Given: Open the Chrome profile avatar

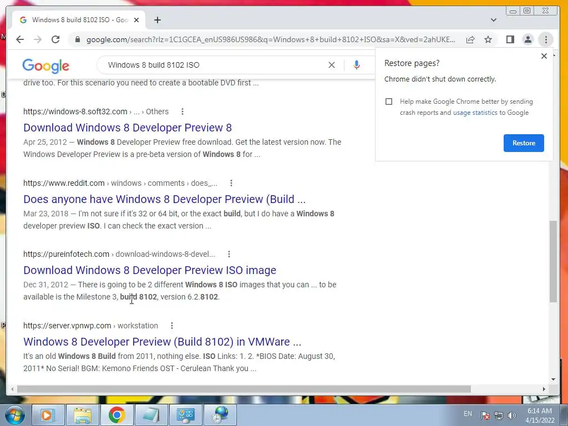Looking at the screenshot, I should pos(528,39).
